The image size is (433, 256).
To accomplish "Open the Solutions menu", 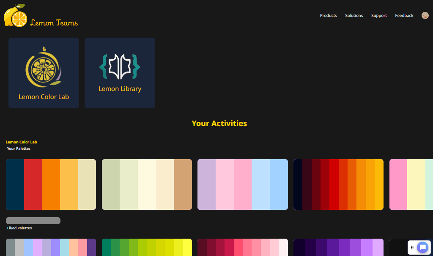I will (x=354, y=16).
